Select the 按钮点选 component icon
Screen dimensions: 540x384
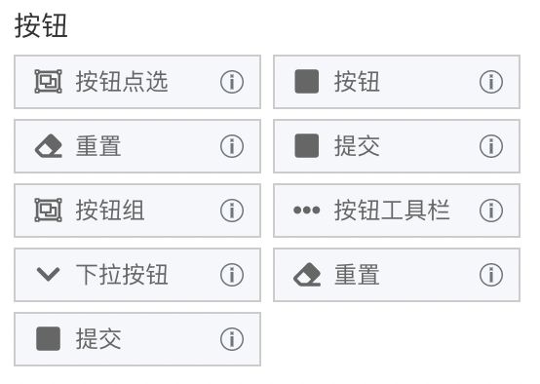(48, 82)
